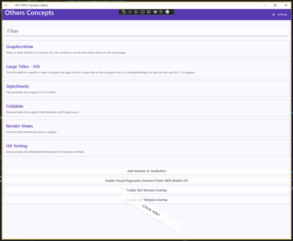Collapse the debug toolbar with chevron

(172, 12)
